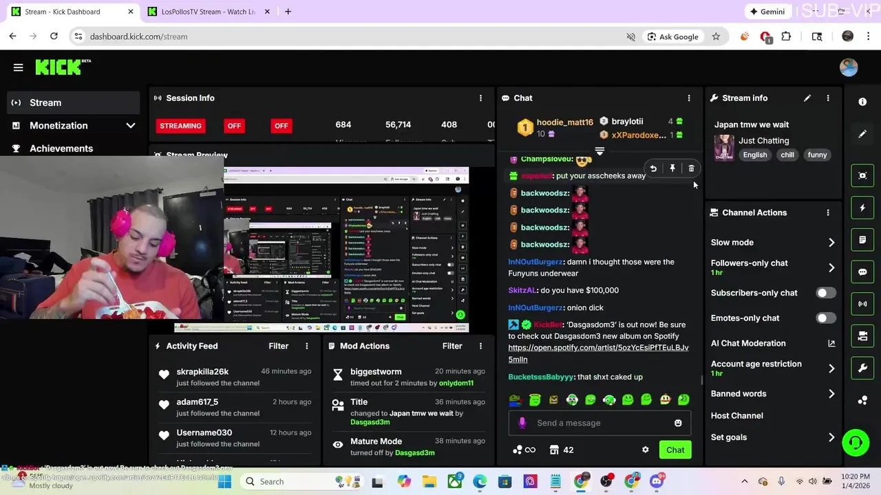Open a new browser tab
The height and width of the screenshot is (495, 881).
click(x=288, y=12)
